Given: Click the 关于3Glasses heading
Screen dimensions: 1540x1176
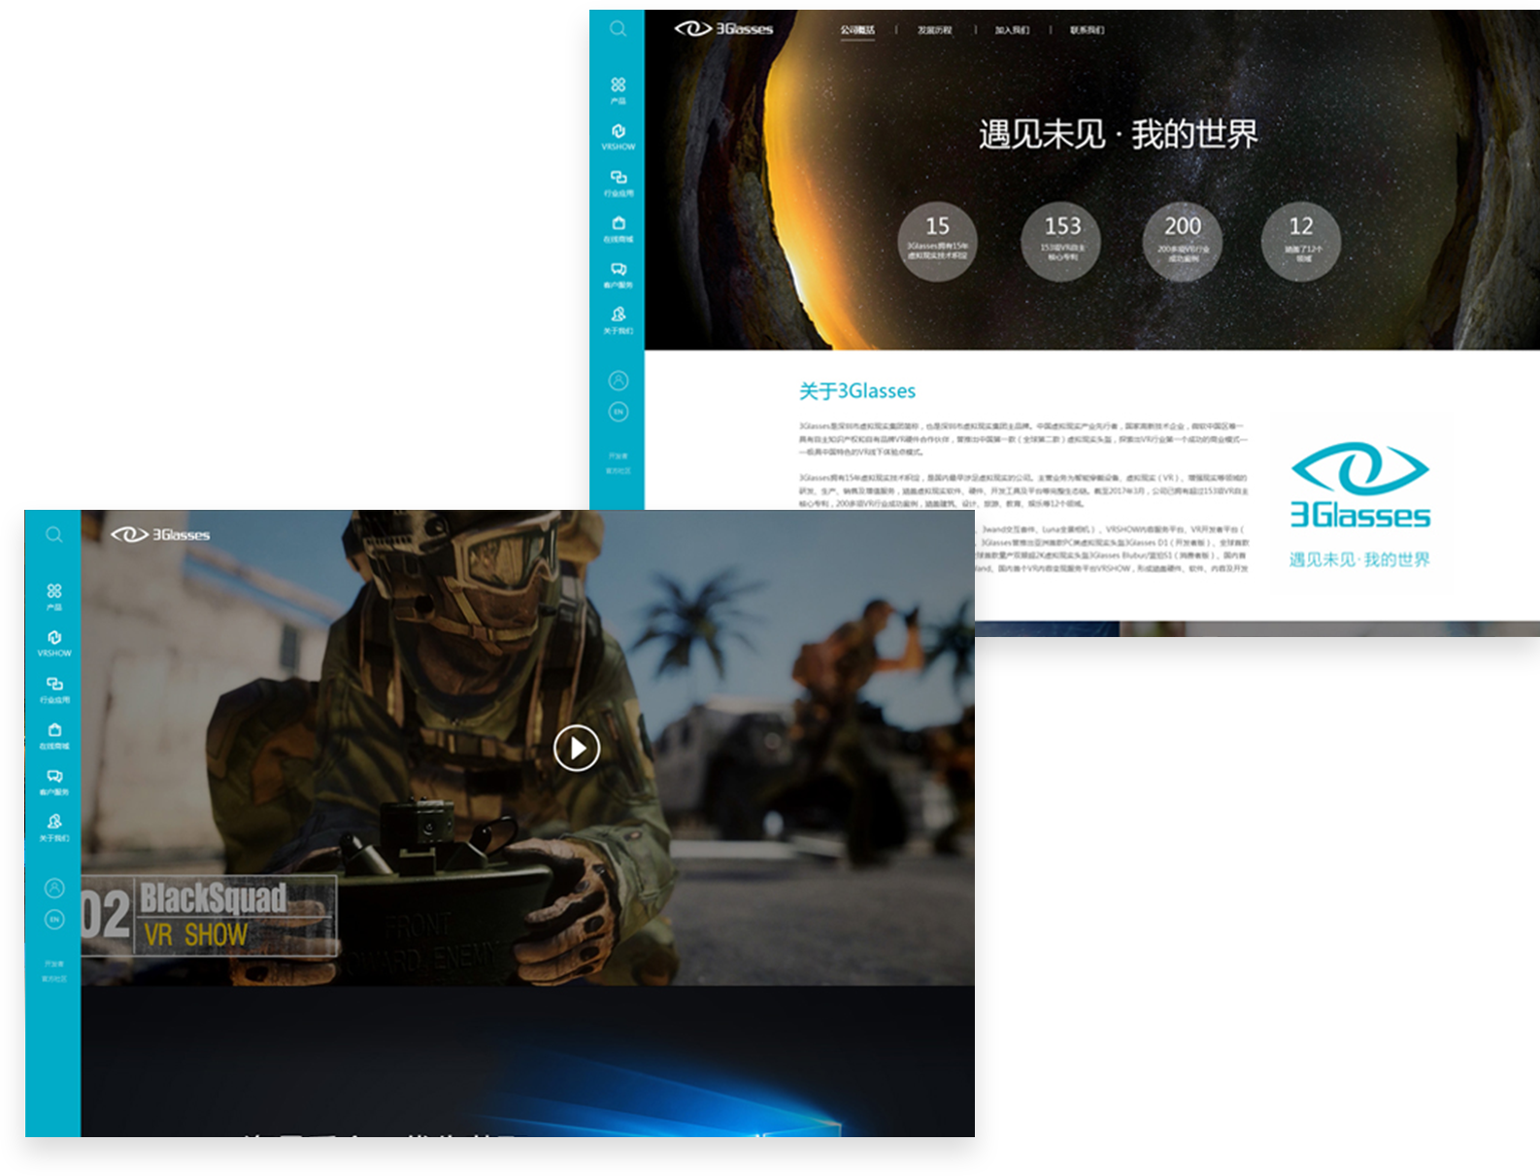Looking at the screenshot, I should (x=857, y=391).
